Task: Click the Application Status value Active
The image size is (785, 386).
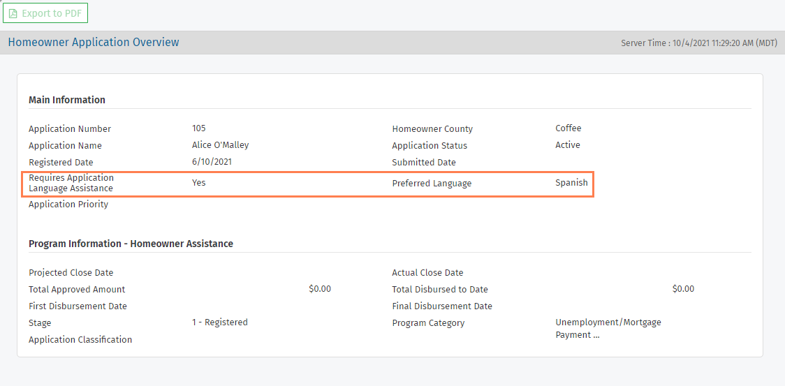Action: click(x=567, y=145)
